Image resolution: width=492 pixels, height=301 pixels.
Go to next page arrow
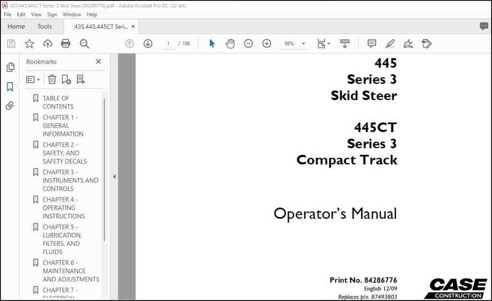(x=148, y=44)
